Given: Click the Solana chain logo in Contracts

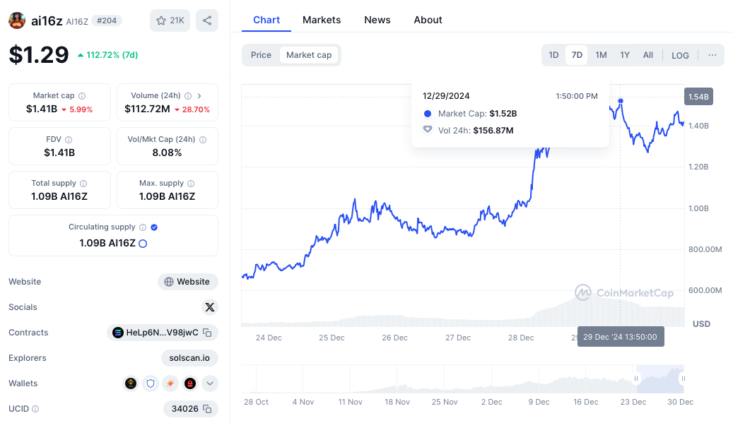Looking at the screenshot, I should [118, 333].
